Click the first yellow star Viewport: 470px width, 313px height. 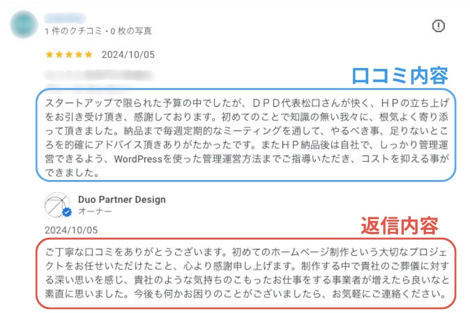coord(49,55)
